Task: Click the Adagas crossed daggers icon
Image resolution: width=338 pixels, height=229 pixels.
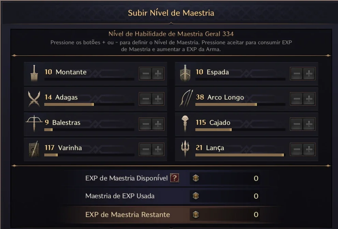Action: click(x=34, y=99)
